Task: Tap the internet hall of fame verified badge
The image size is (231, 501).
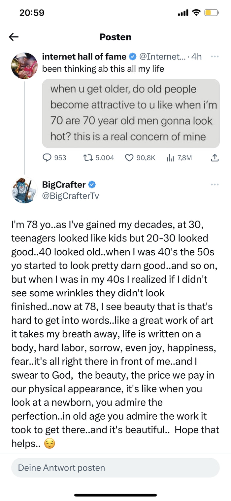Action: (x=132, y=57)
